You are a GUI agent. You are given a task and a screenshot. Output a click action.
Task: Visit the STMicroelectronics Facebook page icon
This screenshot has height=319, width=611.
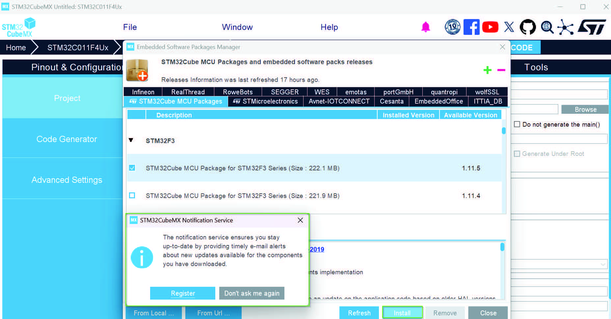point(471,27)
